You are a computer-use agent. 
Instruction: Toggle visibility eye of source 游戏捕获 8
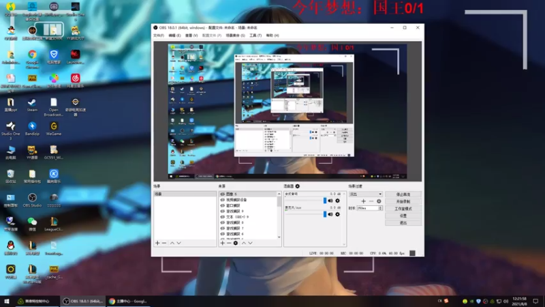(x=223, y=222)
